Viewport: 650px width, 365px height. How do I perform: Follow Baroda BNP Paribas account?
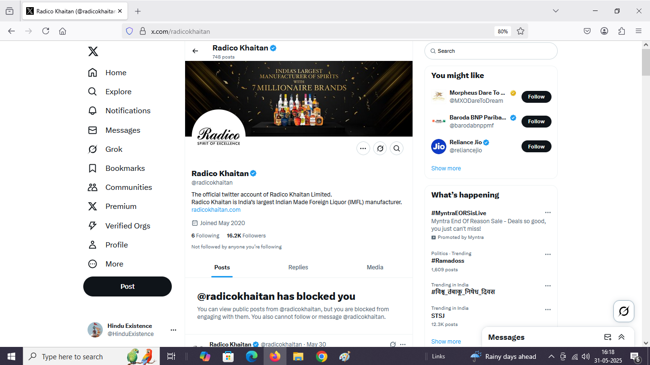[x=536, y=121]
